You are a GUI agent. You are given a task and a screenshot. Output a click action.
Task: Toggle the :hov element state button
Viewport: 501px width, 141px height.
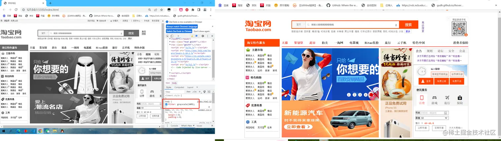point(189,92)
